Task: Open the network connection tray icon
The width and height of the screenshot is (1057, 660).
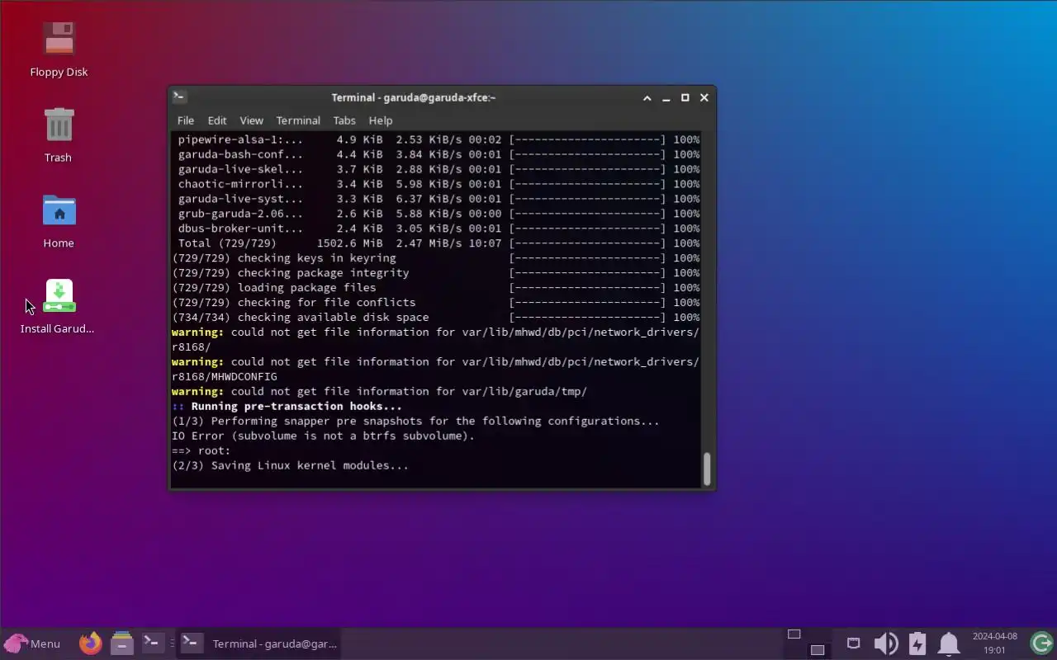Action: 854,643
